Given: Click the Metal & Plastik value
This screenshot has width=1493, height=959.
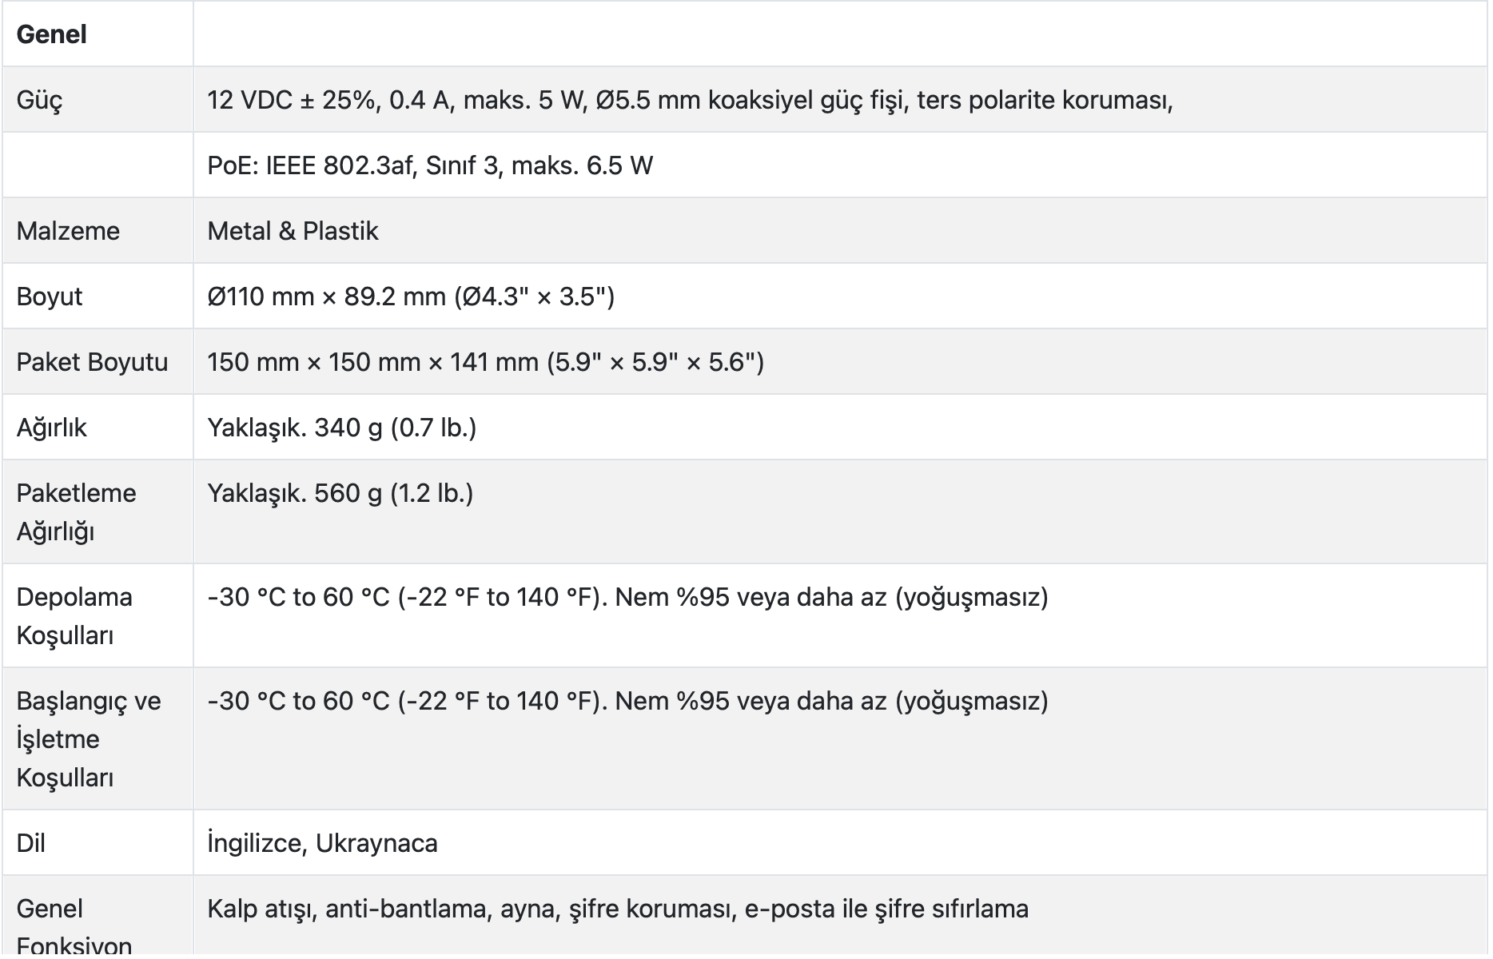Looking at the screenshot, I should click(x=293, y=231).
